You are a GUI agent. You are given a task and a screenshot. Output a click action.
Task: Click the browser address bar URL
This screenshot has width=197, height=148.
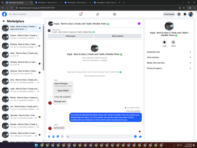tap(37, 8)
